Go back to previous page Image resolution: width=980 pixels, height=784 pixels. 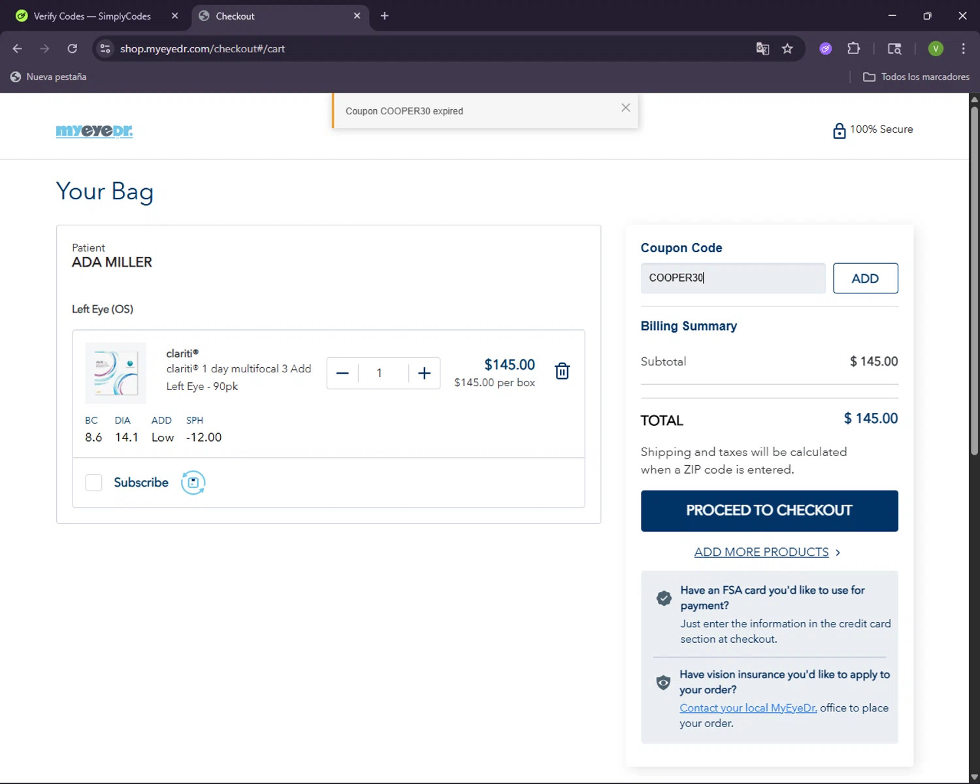pos(18,48)
